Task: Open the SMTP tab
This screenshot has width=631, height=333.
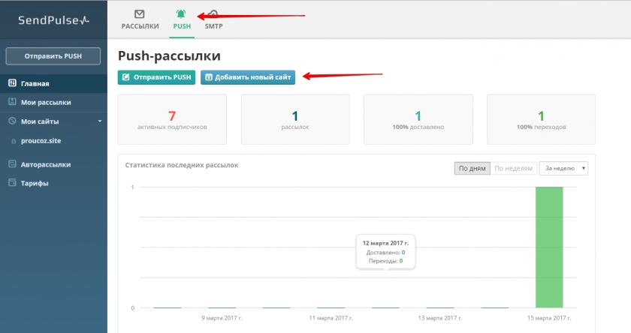Action: click(x=213, y=19)
